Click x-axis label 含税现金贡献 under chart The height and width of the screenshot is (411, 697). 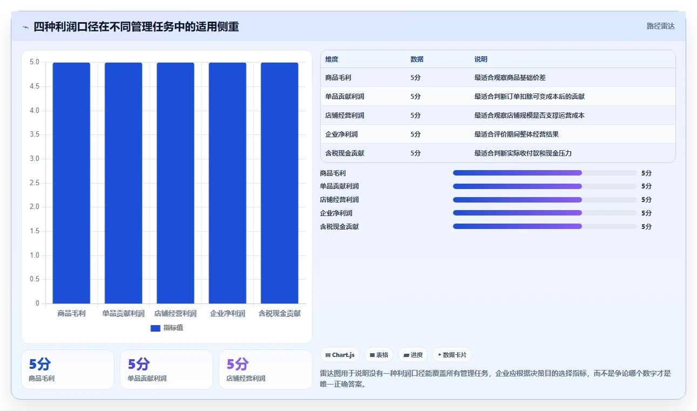(280, 313)
